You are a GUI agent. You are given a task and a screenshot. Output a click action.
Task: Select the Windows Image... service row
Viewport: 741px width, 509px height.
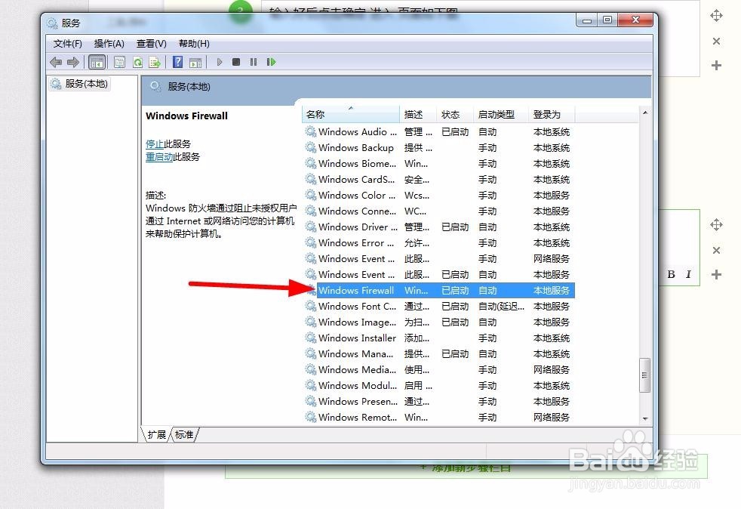click(x=438, y=322)
